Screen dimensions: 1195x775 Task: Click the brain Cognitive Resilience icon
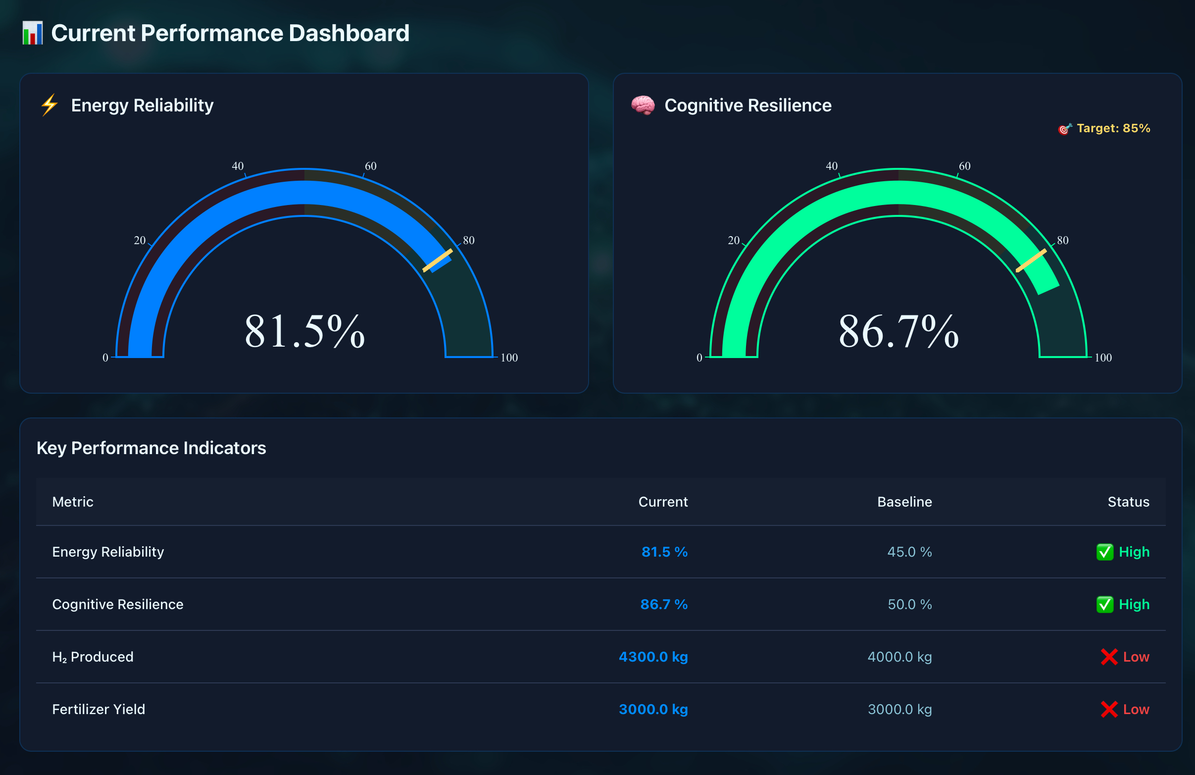click(643, 105)
